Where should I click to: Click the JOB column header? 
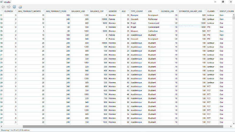[150, 11]
